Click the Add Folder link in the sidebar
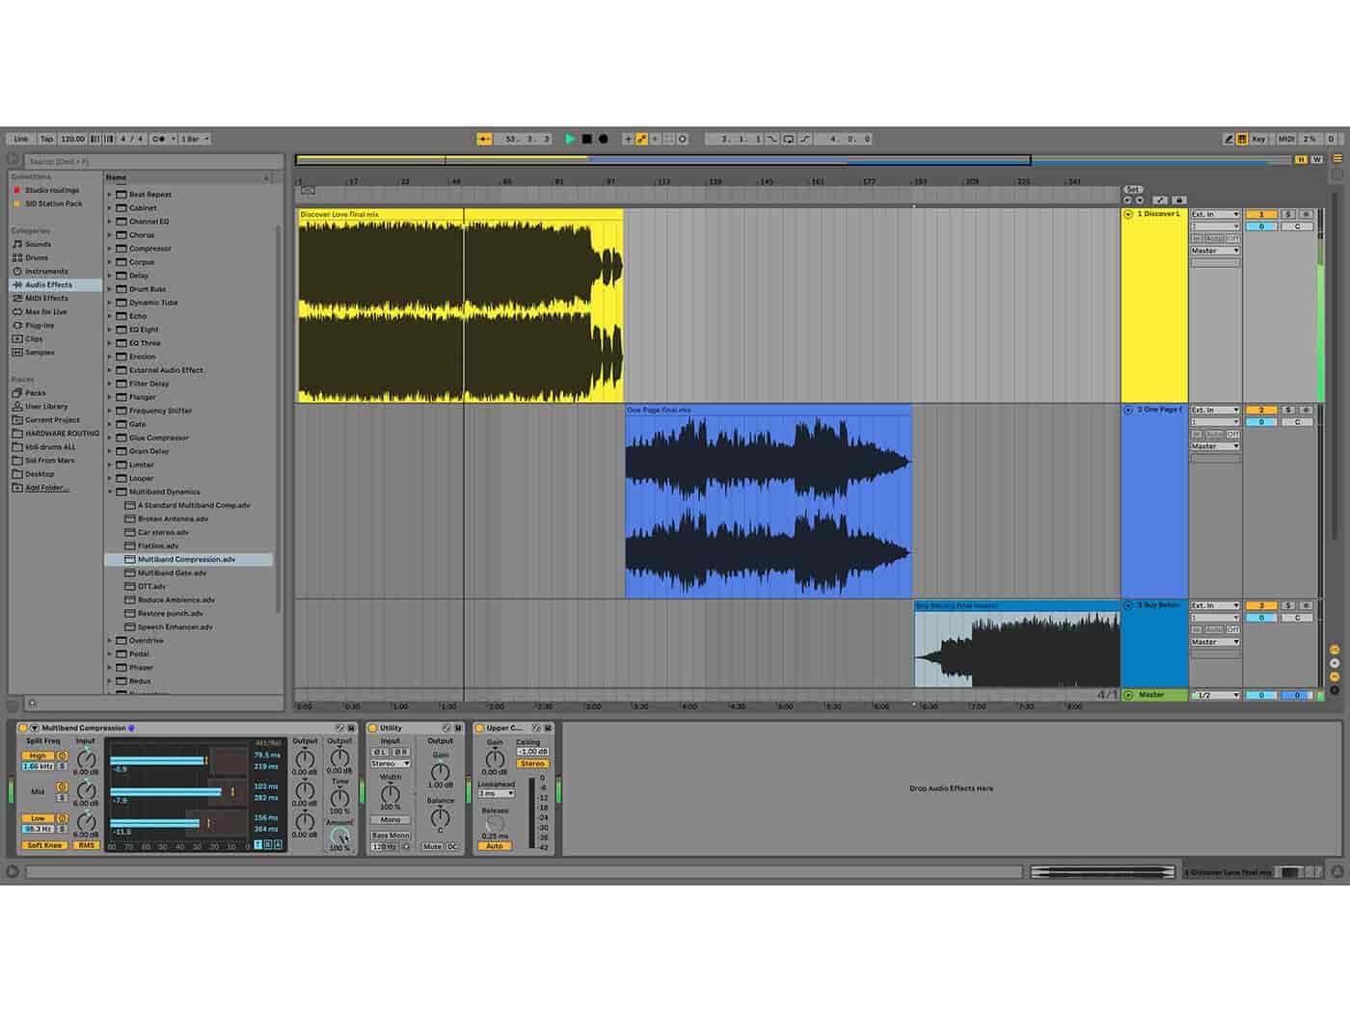 (44, 488)
